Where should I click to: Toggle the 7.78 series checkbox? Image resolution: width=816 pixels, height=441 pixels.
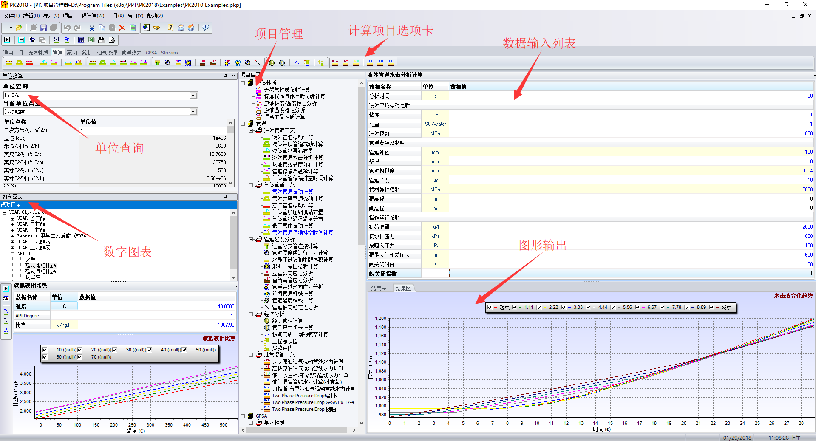pos(662,307)
